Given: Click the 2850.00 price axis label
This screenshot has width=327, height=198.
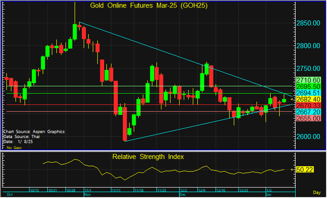Looking at the screenshot, I should pyautogui.click(x=310, y=23).
